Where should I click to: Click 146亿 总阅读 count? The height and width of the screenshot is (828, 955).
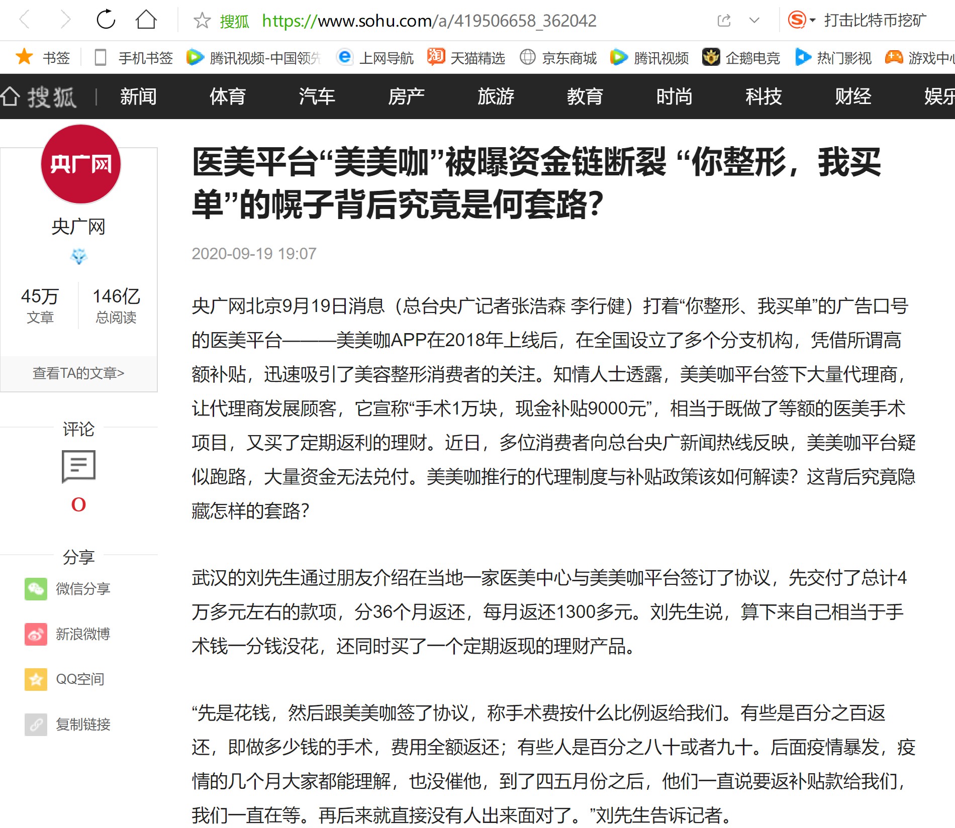pos(116,305)
